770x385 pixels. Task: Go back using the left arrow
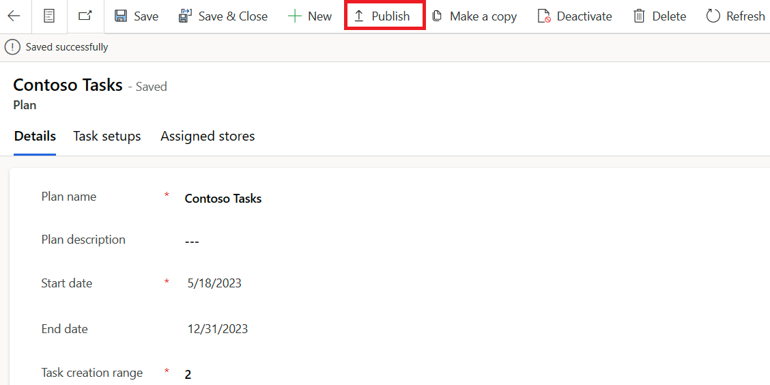14,16
